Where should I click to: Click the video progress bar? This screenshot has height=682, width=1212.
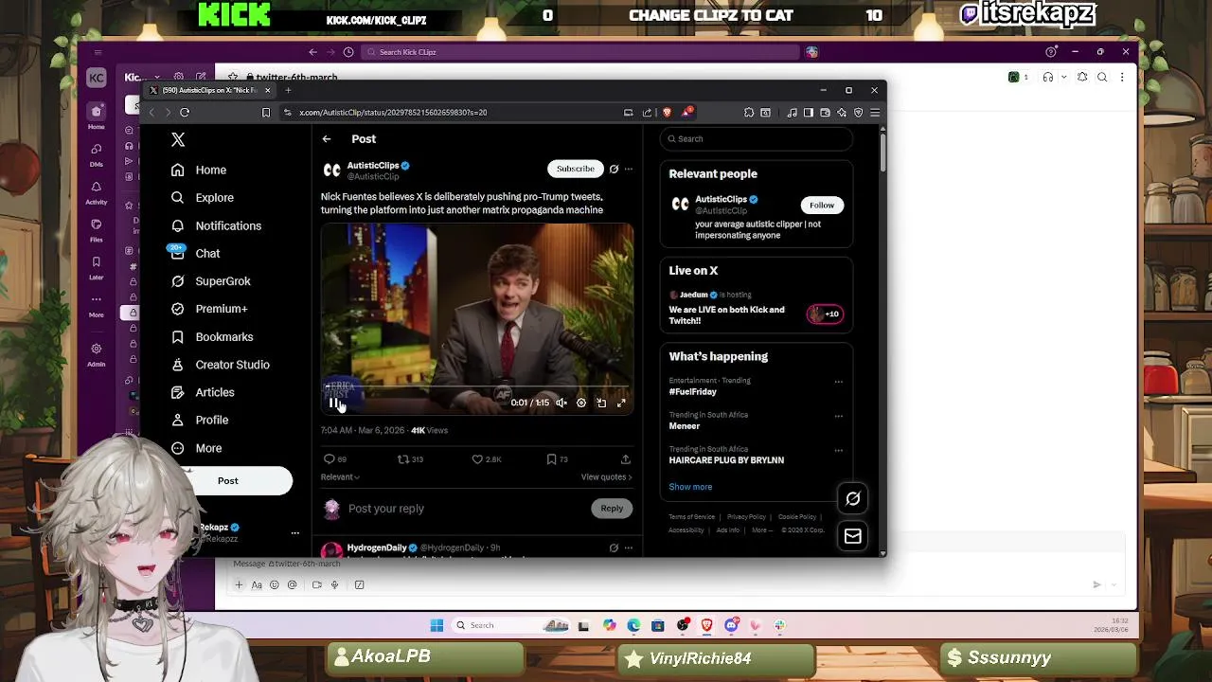[476, 387]
